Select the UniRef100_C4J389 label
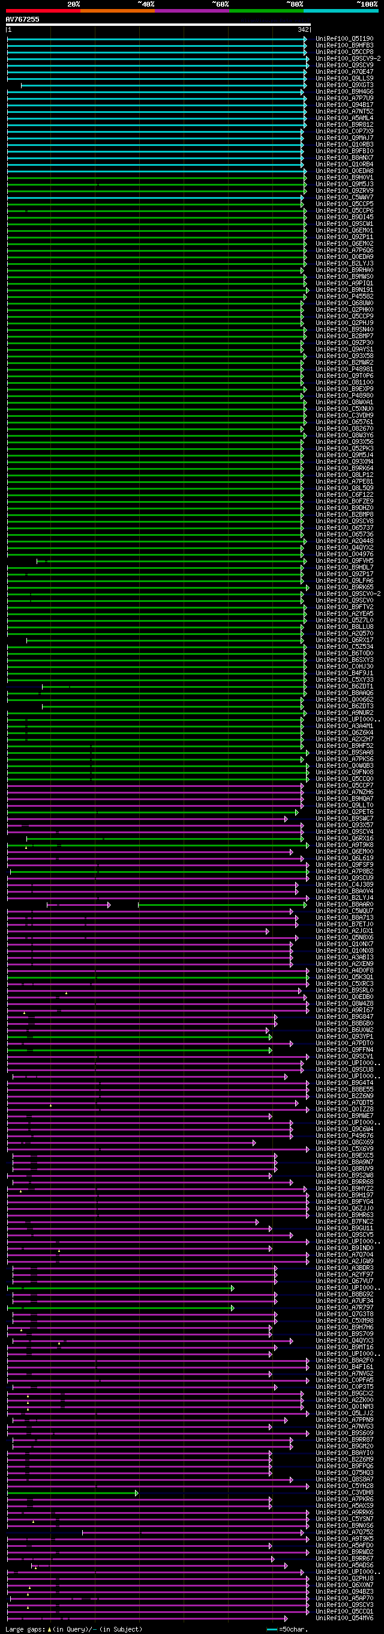Image resolution: width=384 pixels, height=1634 pixels. [344, 884]
